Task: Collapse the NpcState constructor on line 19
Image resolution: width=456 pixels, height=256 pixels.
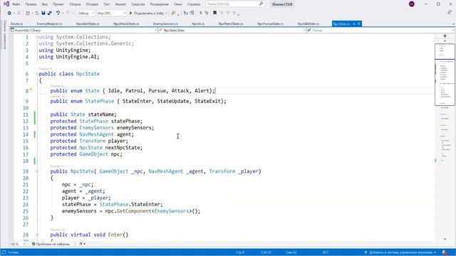Action: coord(37,171)
